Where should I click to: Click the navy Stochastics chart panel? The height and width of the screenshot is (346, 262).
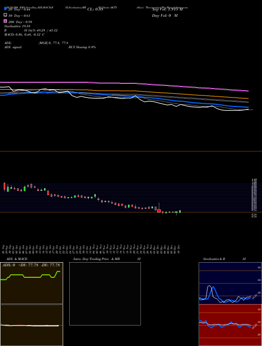(230, 283)
